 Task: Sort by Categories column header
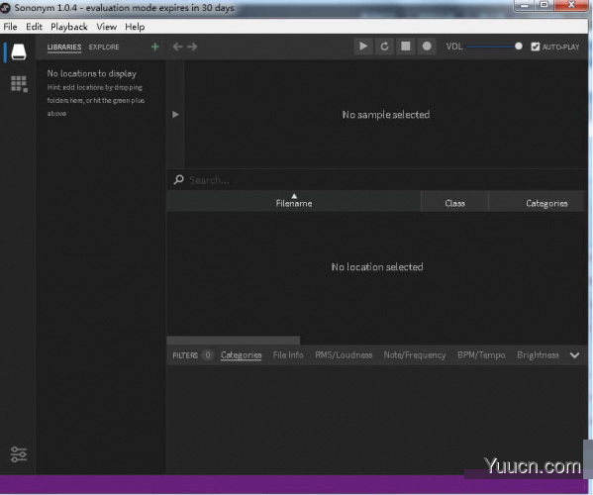[539, 201]
